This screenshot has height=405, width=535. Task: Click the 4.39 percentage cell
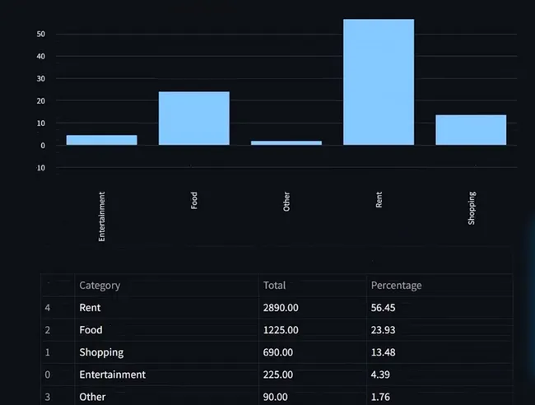tap(381, 375)
